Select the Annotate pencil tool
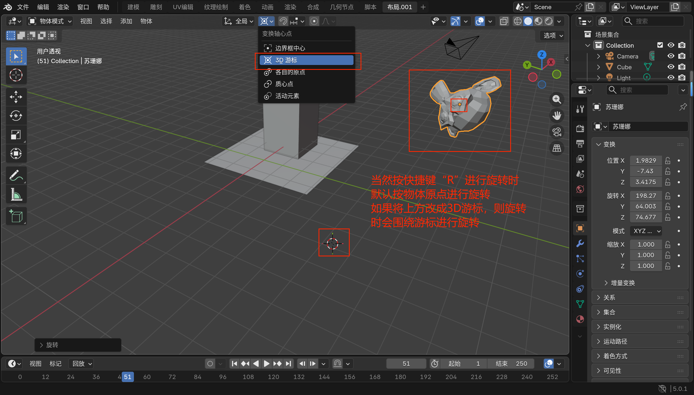 [16, 175]
